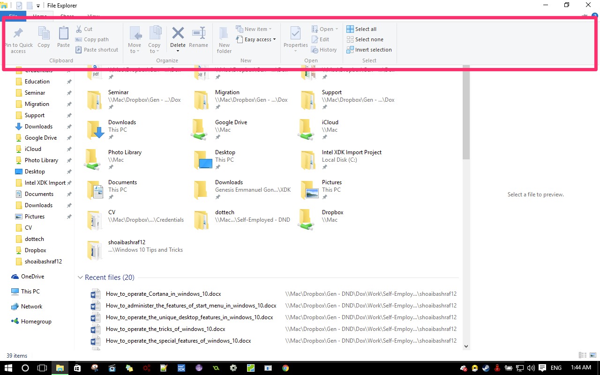This screenshot has width=600, height=375.
Task: Open the Downloads folder under This PC
Action: pos(122,126)
